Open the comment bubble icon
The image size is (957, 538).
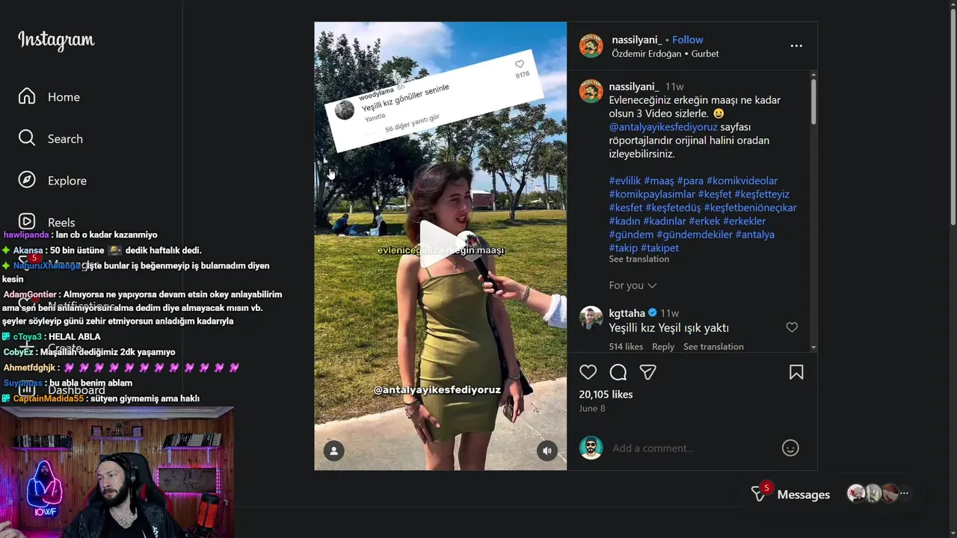point(618,372)
